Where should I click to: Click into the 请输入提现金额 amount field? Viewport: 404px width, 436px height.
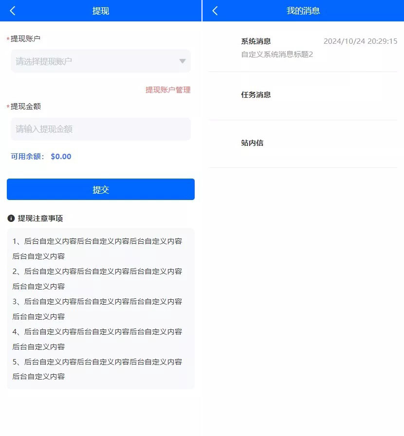click(88, 128)
